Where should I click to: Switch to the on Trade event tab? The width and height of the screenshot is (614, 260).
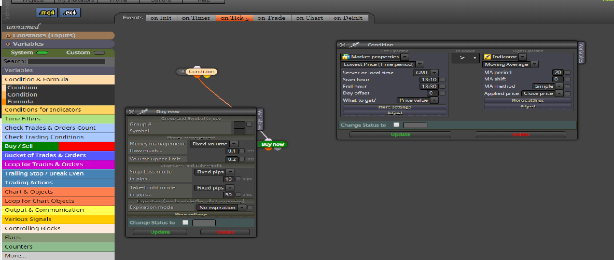tap(272, 18)
